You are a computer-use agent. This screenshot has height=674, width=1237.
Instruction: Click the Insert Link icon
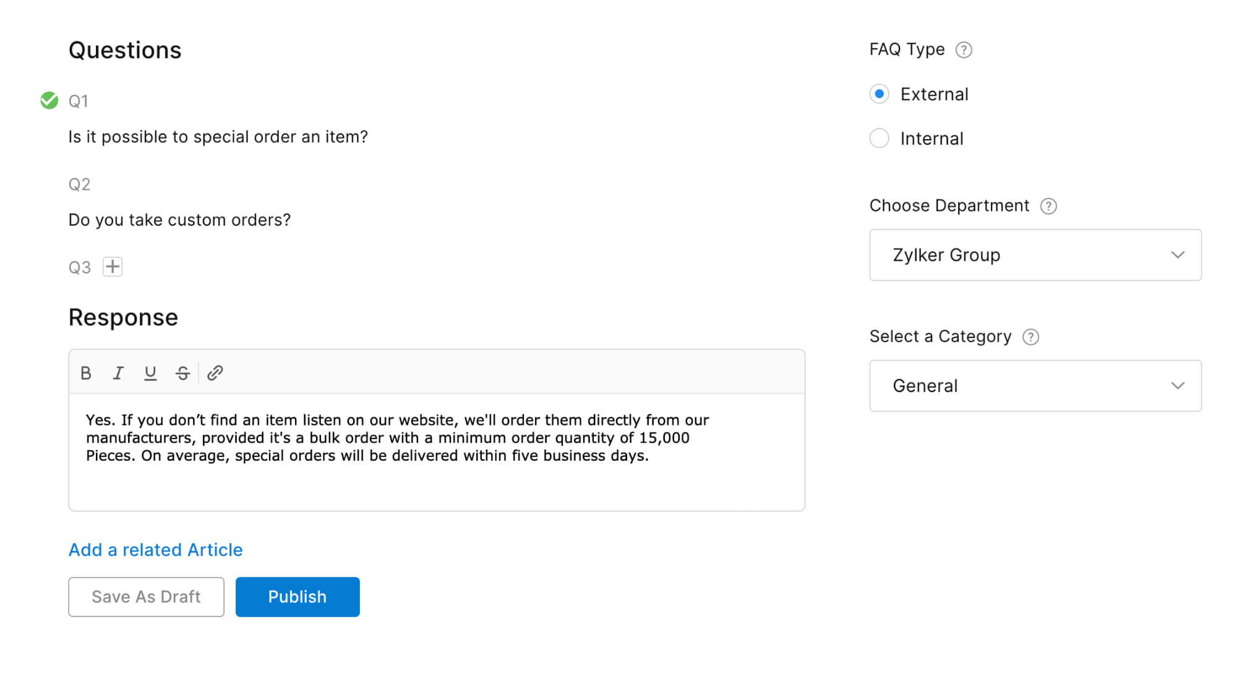tap(214, 373)
